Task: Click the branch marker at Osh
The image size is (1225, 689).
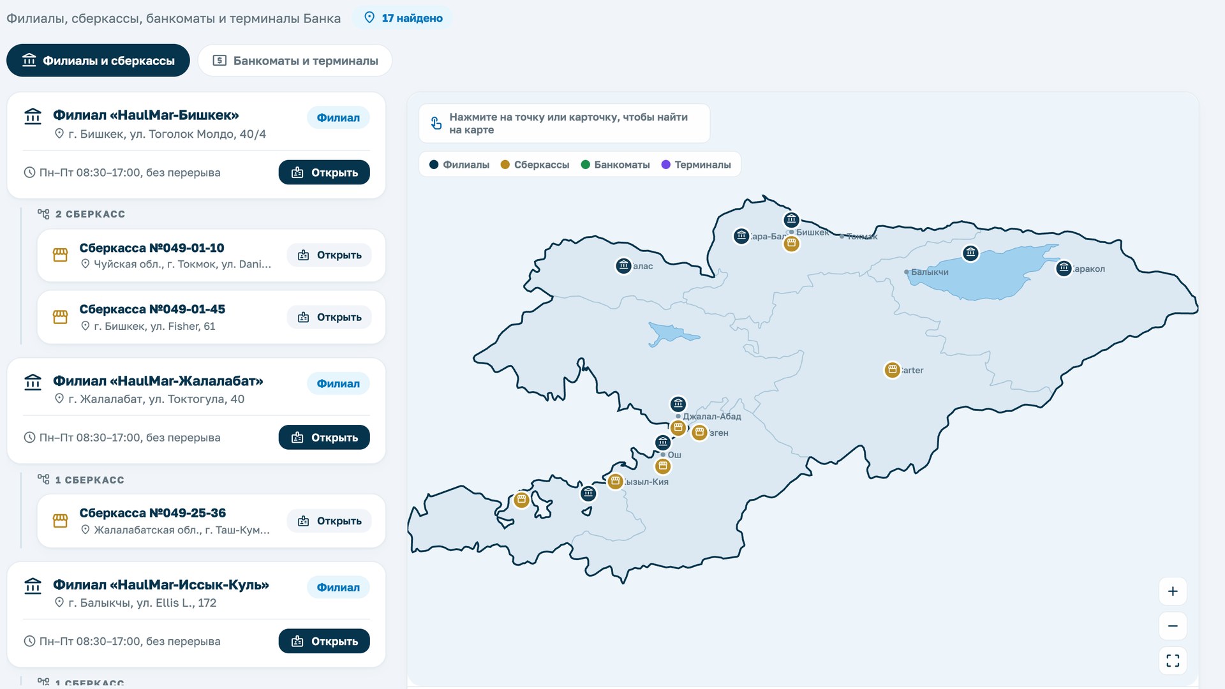Action: click(x=663, y=442)
